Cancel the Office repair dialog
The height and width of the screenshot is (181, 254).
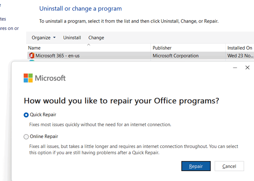[229, 166]
